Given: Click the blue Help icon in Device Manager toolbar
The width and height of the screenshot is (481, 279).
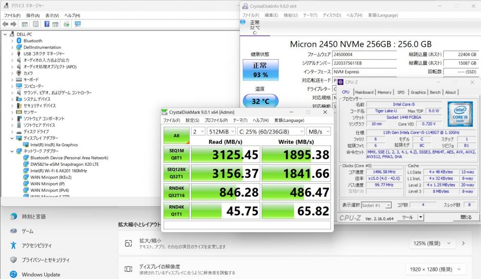Looking at the screenshot, I should pyautogui.click(x=47, y=24).
